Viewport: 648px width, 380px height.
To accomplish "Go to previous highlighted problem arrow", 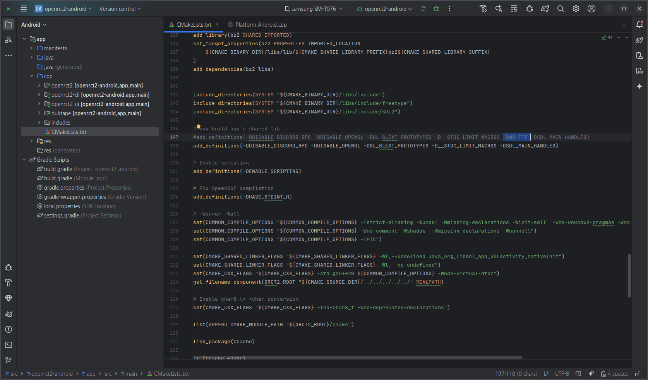I will point(619,38).
